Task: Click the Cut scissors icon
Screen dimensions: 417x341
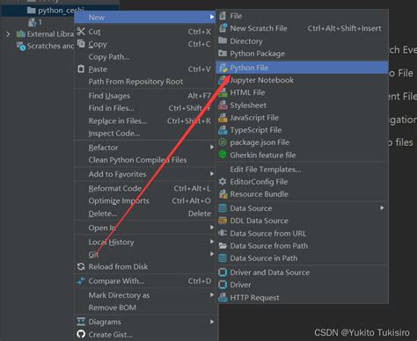Action: tap(81, 32)
